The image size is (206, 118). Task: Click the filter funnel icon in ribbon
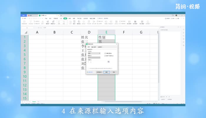tap(31, 22)
